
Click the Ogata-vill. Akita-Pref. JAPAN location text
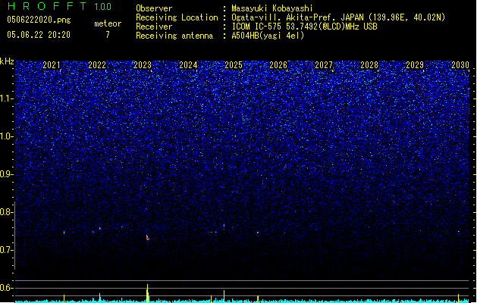(x=338, y=17)
